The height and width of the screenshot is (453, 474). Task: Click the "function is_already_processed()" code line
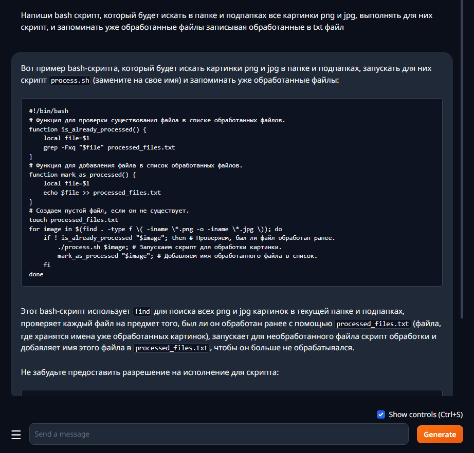[88, 129]
